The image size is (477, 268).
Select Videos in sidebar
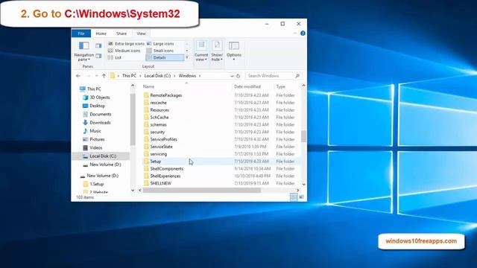point(92,147)
